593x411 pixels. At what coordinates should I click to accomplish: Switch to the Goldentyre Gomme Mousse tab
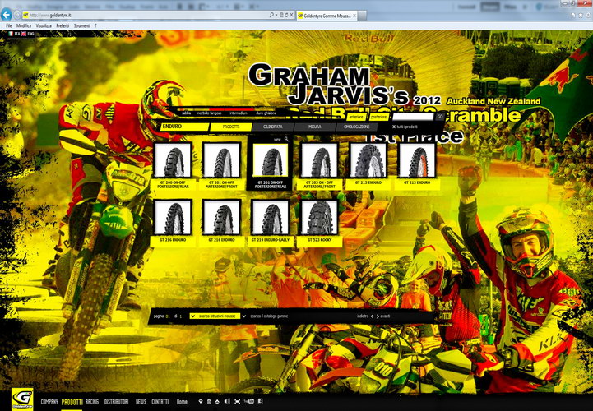(325, 16)
